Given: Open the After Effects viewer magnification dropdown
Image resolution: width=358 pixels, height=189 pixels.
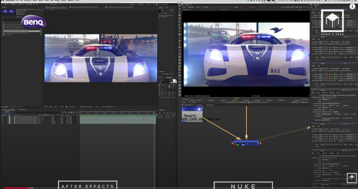Looking at the screenshot, I should (x=52, y=107).
